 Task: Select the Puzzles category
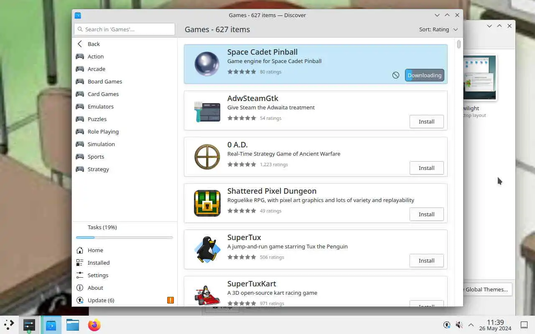click(x=125, y=119)
